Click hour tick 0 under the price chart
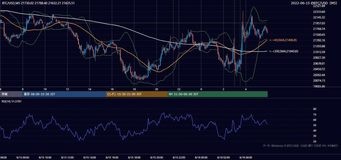Screen dimensions: 341x160 click(x=201, y=89)
